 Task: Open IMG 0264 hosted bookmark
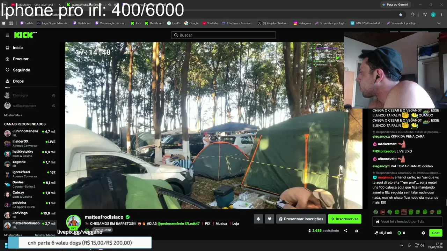pyautogui.click(x=366, y=23)
